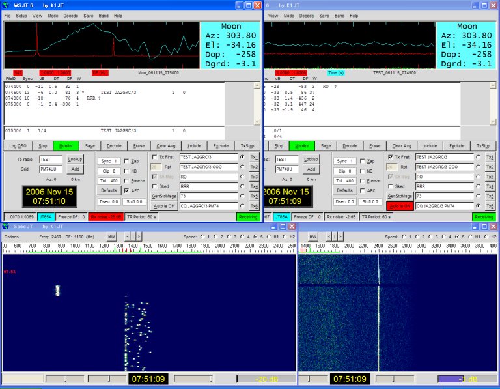Enable Zap checkbox in right WSJT window
500x389 pixels.
pos(363,161)
